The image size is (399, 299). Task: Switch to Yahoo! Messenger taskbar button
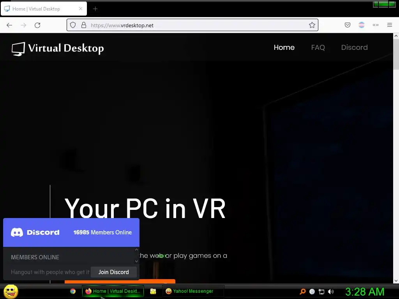[x=193, y=291]
